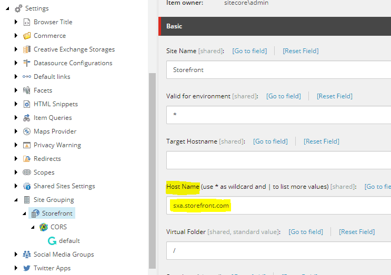The image size is (391, 275).
Task: Click the Maps Provider icon
Action: coord(27,131)
